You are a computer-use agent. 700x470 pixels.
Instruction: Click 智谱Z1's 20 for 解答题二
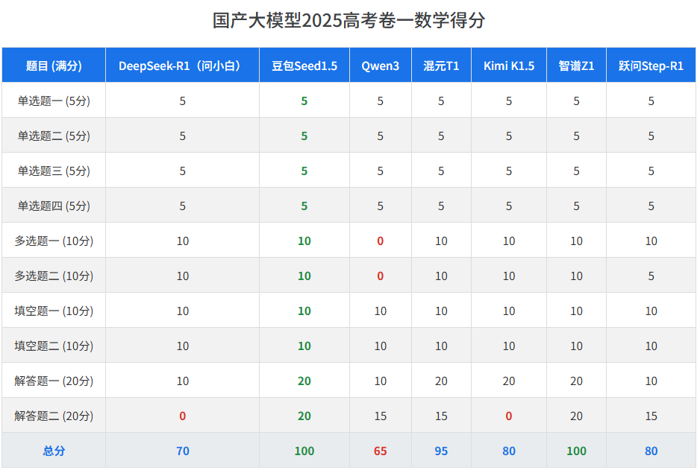click(576, 416)
